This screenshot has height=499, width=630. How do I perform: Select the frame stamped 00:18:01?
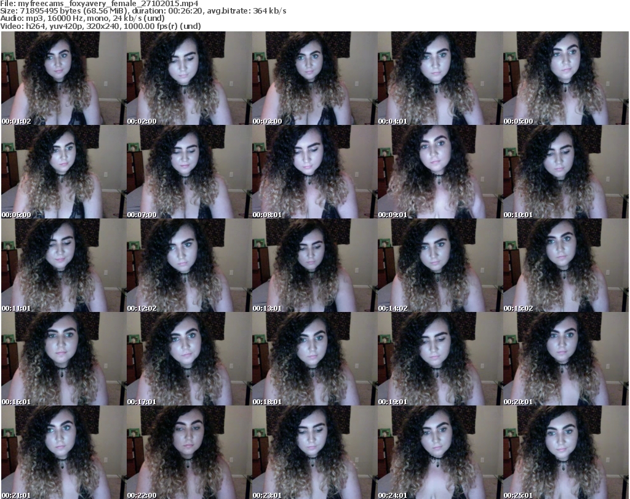pyautogui.click(x=314, y=359)
